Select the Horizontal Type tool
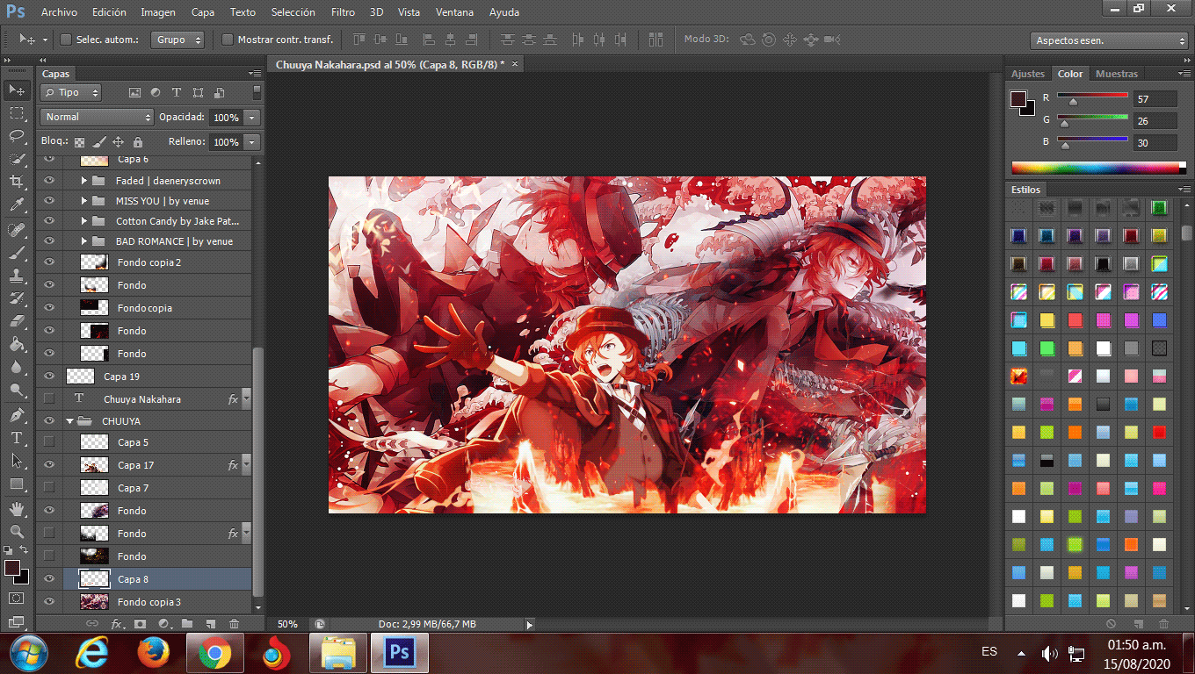The image size is (1195, 674). 17,437
